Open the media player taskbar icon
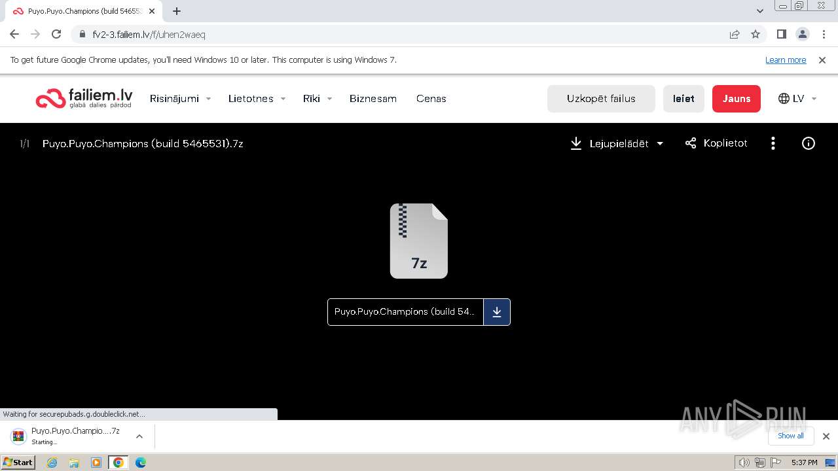 point(96,462)
